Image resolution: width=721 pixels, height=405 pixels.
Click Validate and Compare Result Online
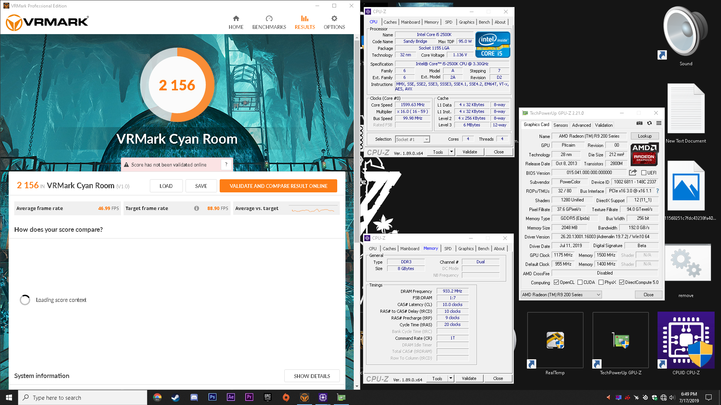(x=278, y=186)
